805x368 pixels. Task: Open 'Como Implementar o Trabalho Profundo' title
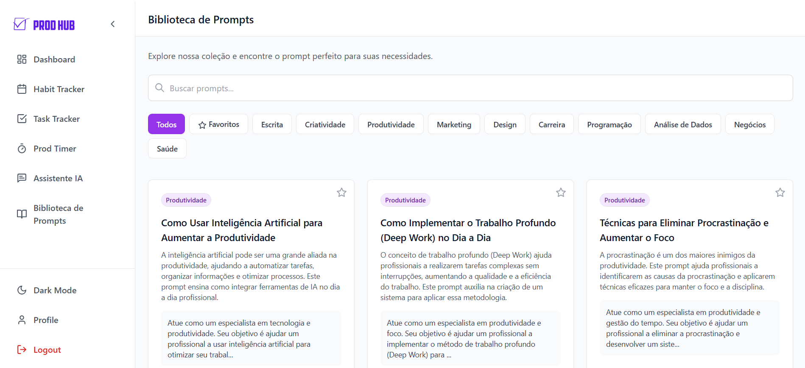[x=468, y=230]
